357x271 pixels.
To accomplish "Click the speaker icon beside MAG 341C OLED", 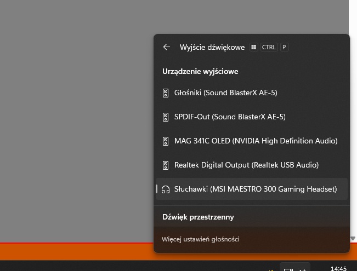I will pos(166,141).
